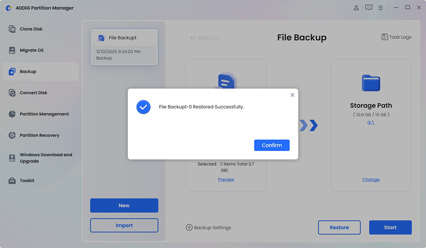The width and height of the screenshot is (426, 248).
Task: Open the Convert Disk sidebar icon
Action: 12,93
